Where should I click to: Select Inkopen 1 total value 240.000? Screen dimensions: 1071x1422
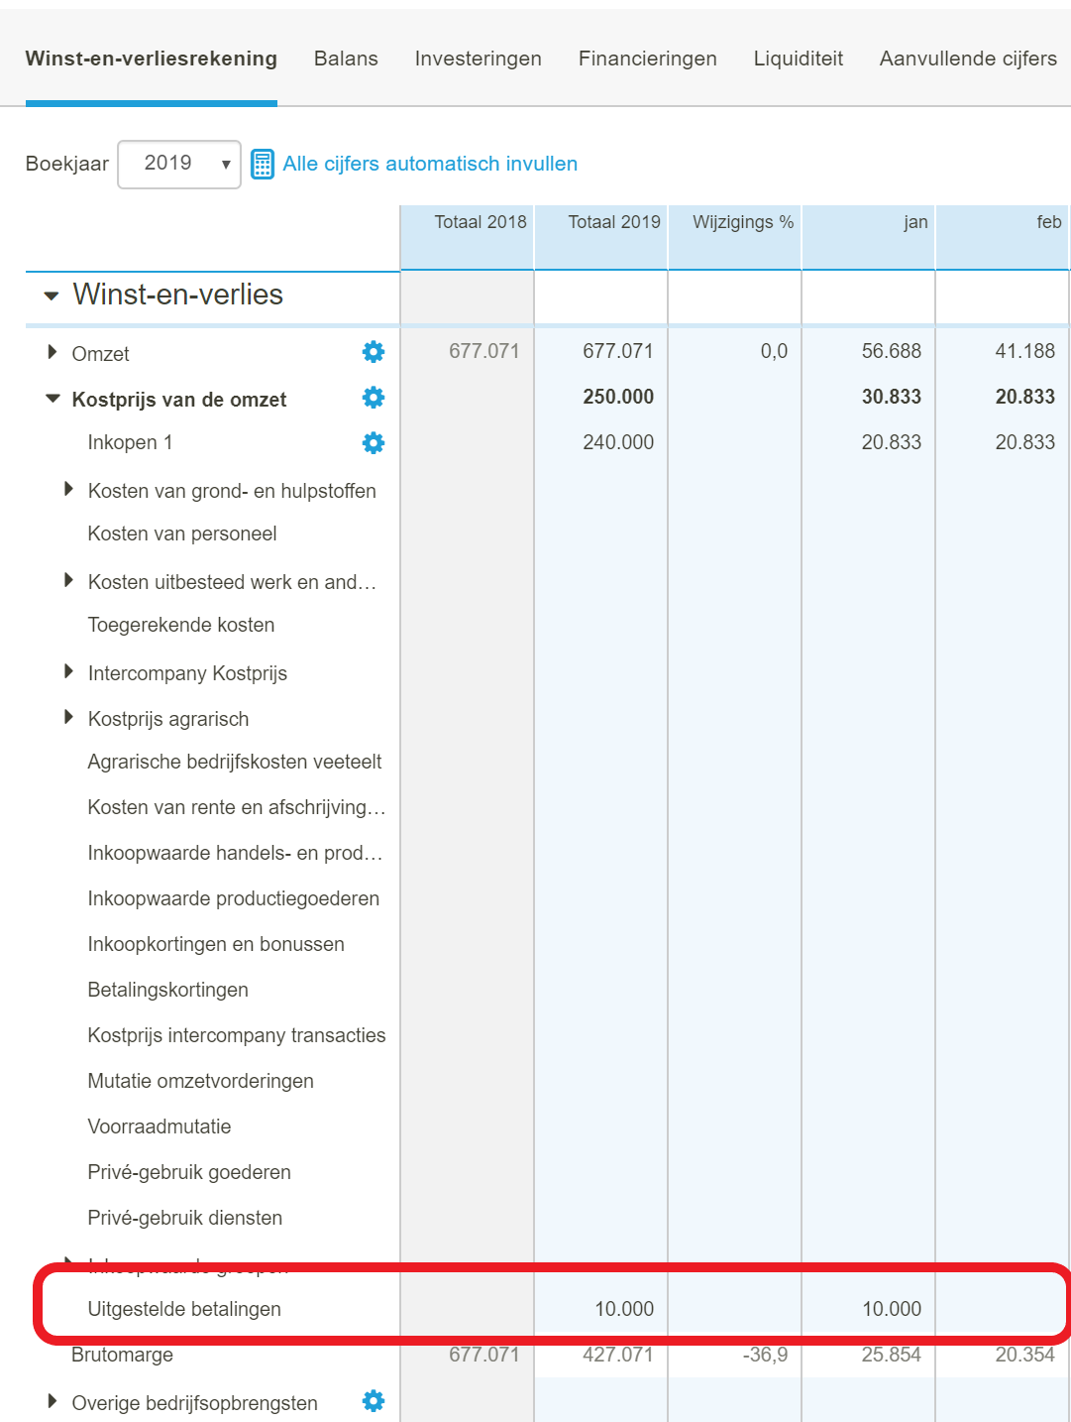point(618,442)
